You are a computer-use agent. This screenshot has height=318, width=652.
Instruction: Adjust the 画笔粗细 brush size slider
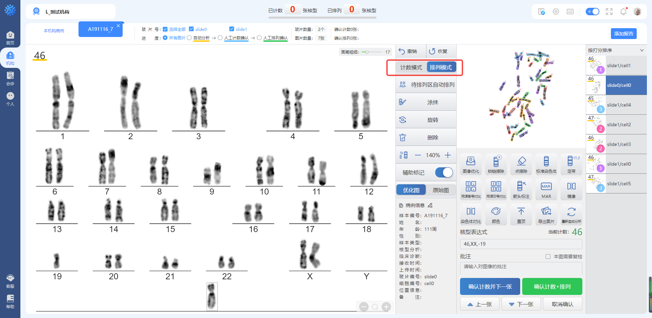(367, 52)
